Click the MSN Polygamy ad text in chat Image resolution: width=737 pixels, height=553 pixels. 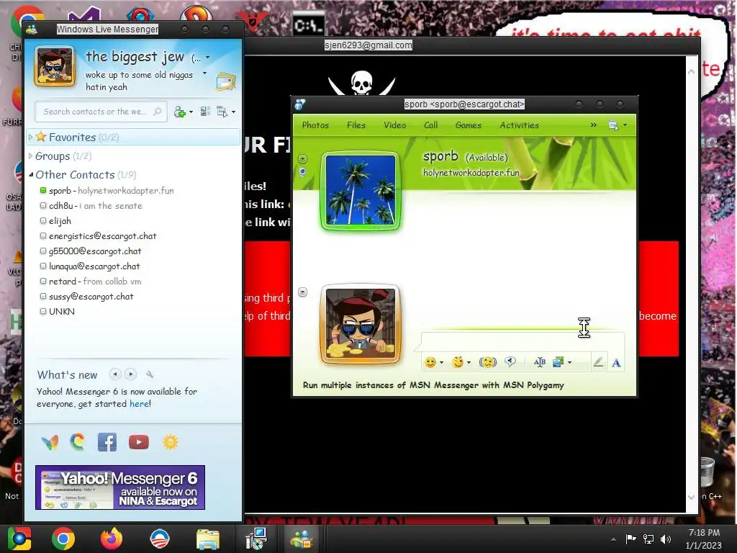click(x=433, y=385)
